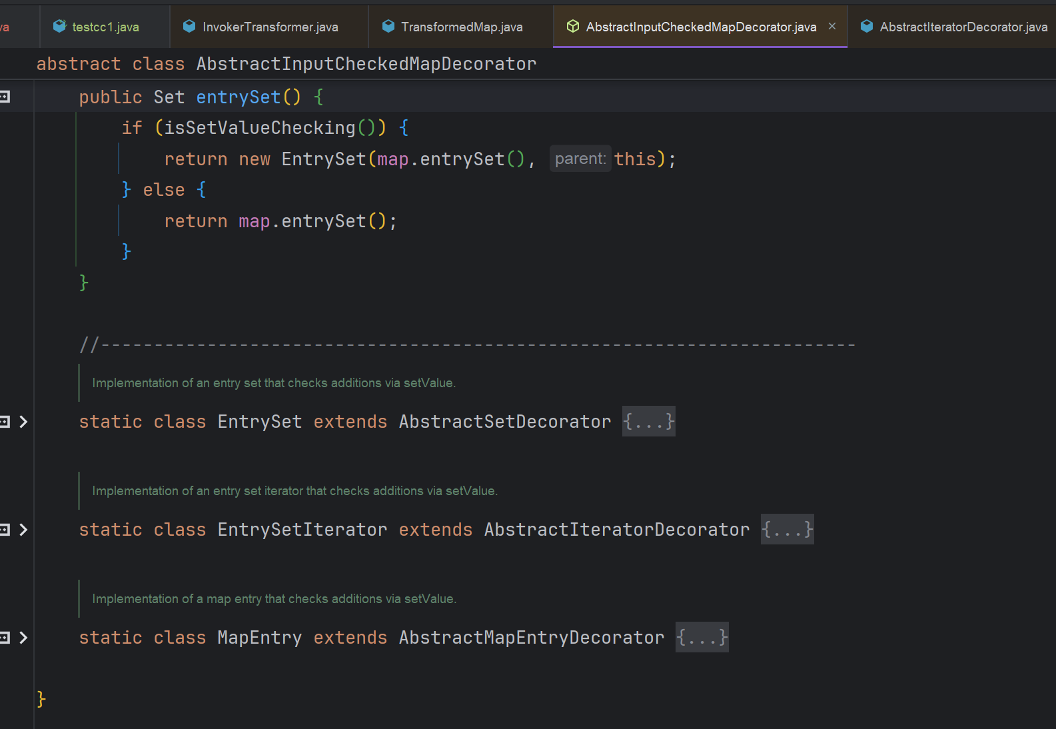Viewport: 1056px width, 729px height.
Task: Click the gutter icon beside entrySet method
Action: click(x=5, y=97)
